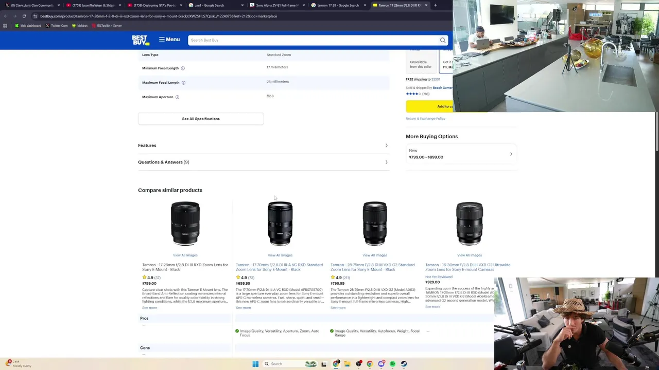Viewport: 659px width, 370px height.
Task: Click the search magnifier icon in Best Buy
Action: (443, 40)
